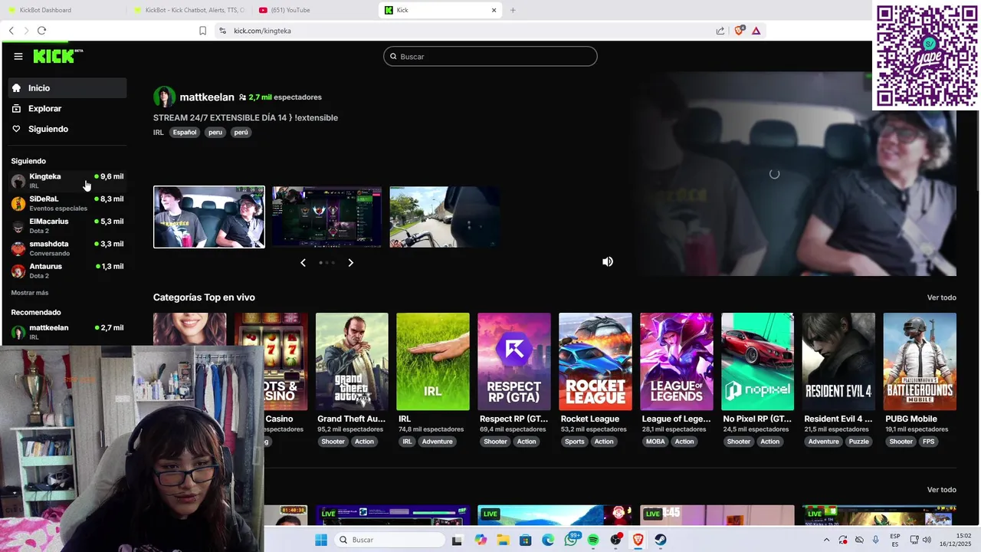Share this page from address bar
Viewport: 981px width, 552px height.
tap(720, 31)
